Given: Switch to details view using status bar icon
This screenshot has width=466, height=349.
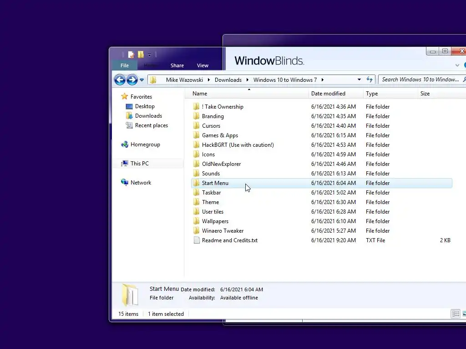Looking at the screenshot, I should 456,314.
